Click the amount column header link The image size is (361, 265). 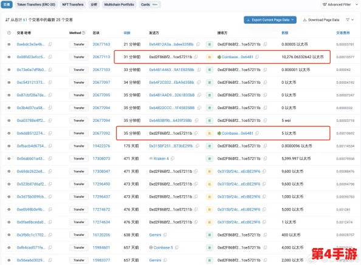coord(285,33)
